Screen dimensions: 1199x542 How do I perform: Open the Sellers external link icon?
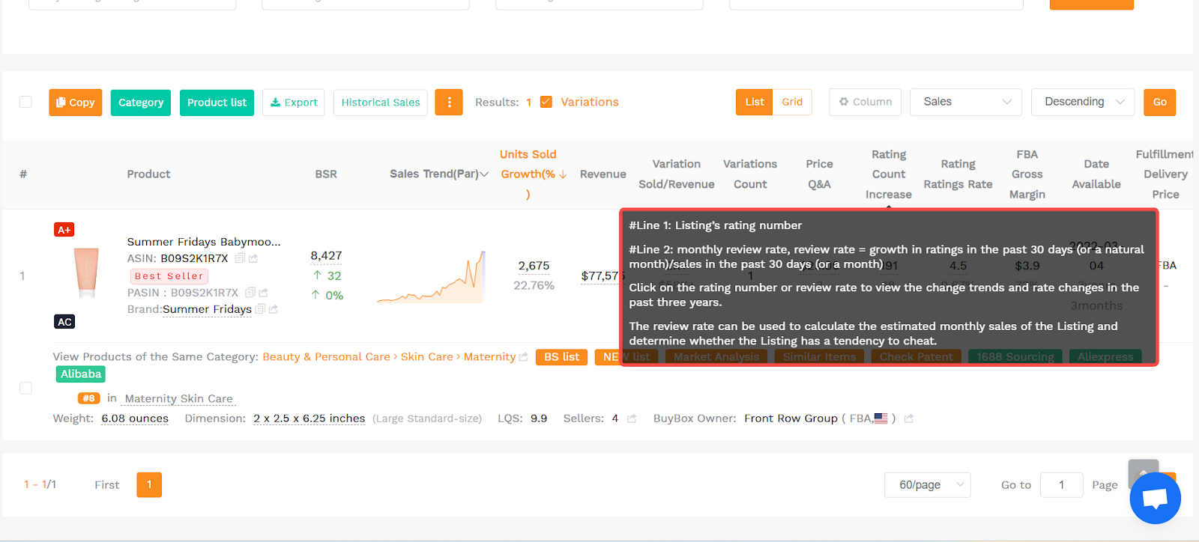tap(632, 418)
